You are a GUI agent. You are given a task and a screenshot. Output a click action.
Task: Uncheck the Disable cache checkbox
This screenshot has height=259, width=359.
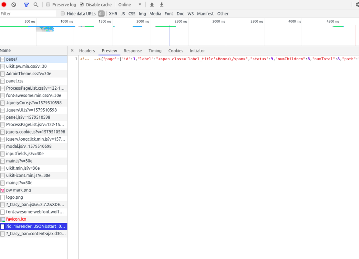point(82,5)
